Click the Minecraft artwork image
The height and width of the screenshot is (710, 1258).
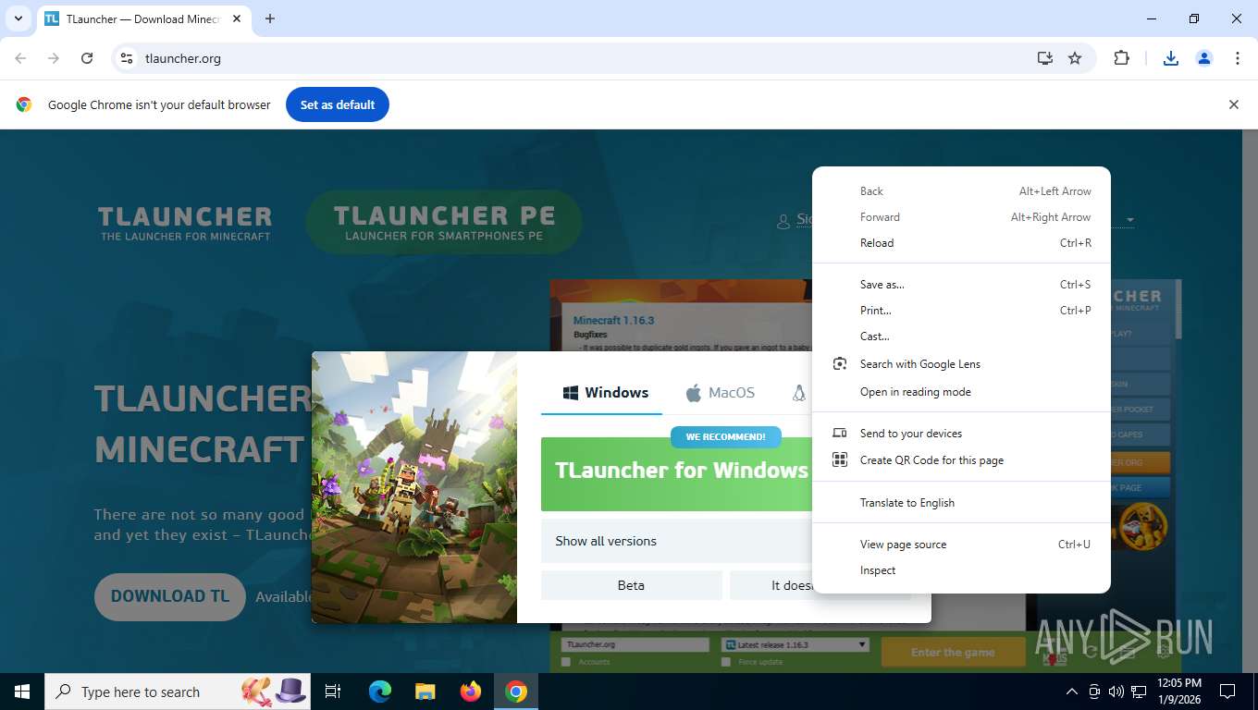tap(414, 487)
